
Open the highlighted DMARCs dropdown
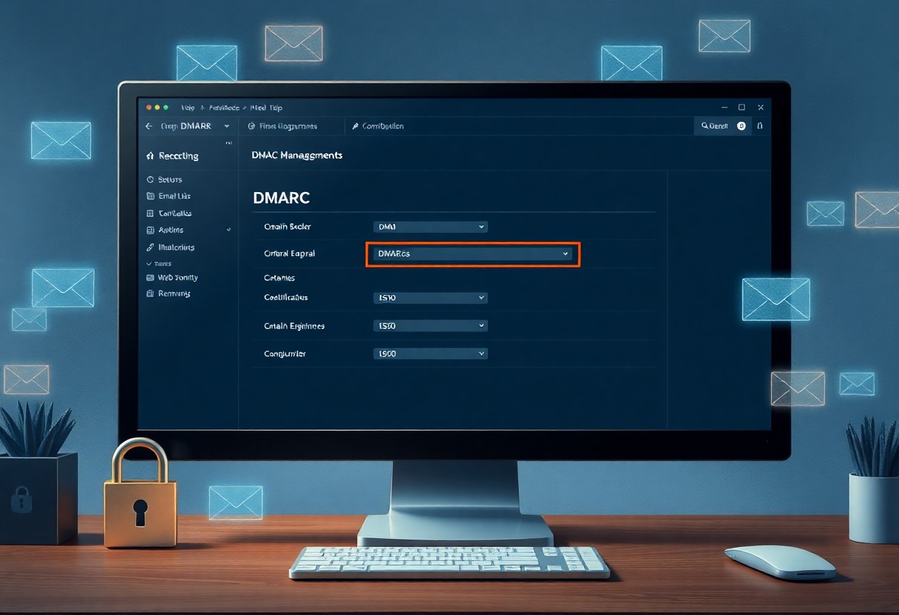[473, 254]
